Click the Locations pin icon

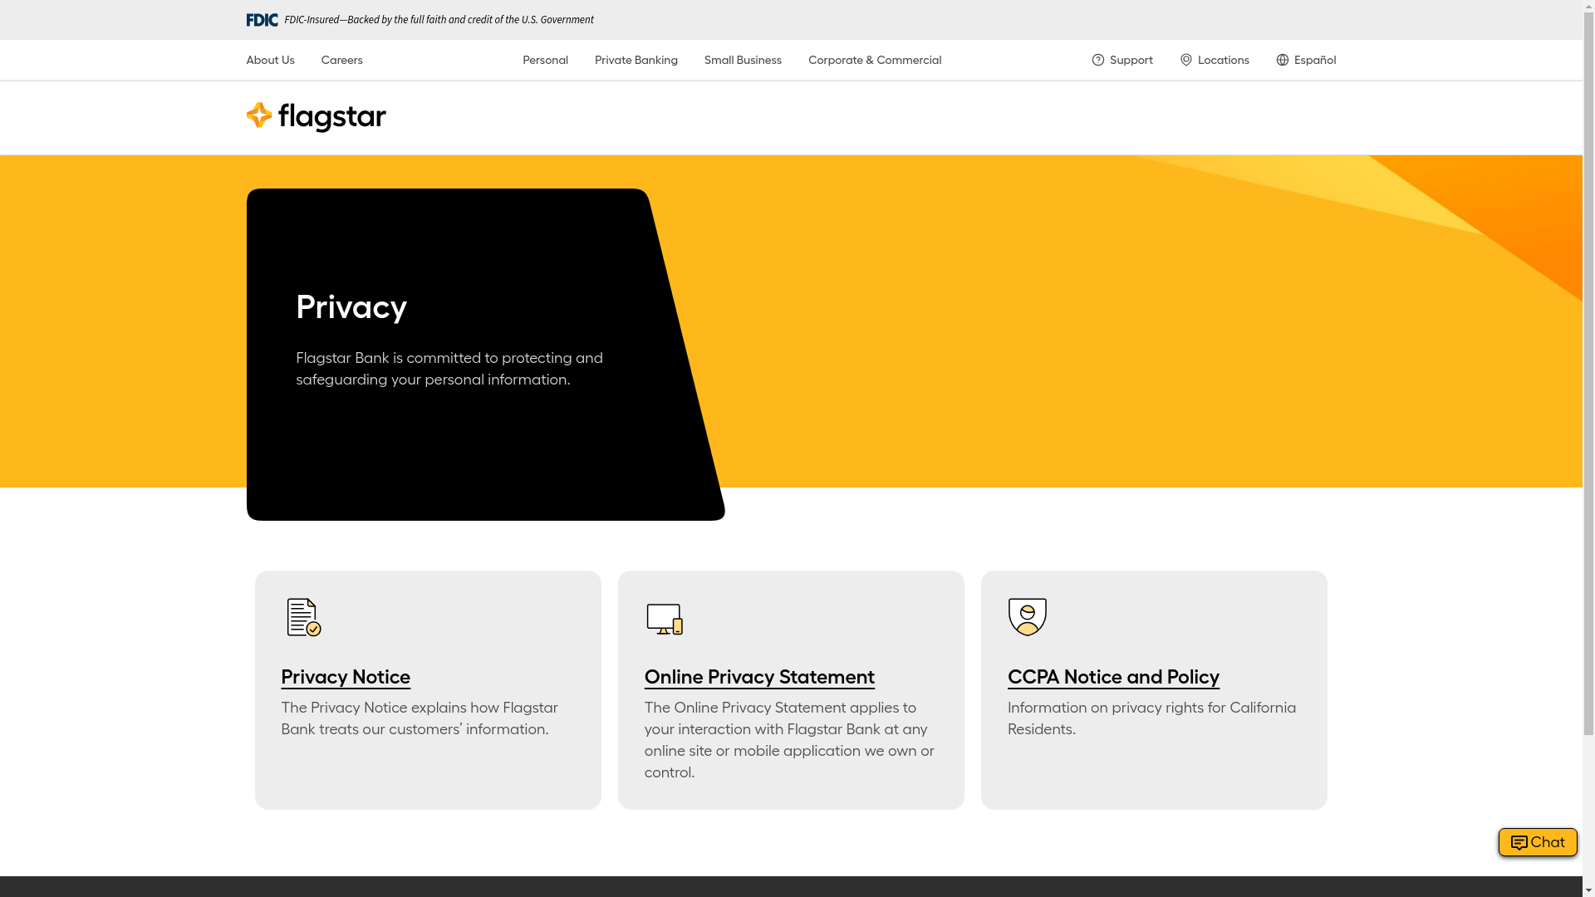pyautogui.click(x=1185, y=60)
